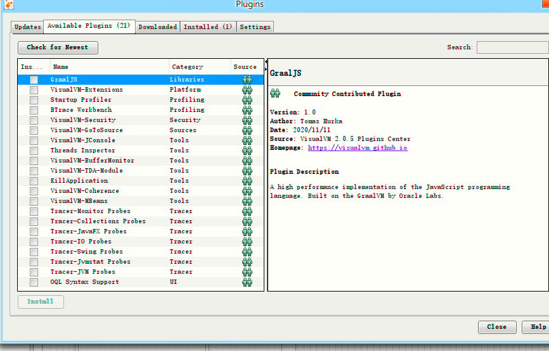Click the source icon in VisualVM-GoToSource row
The height and width of the screenshot is (351, 549).
(x=247, y=130)
